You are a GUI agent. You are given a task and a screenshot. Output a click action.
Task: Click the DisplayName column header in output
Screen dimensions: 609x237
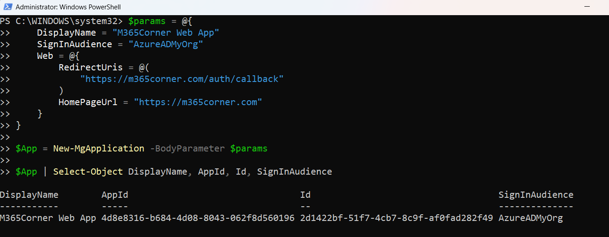pyautogui.click(x=29, y=195)
